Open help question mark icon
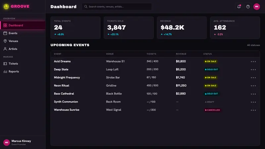 coord(248,7)
